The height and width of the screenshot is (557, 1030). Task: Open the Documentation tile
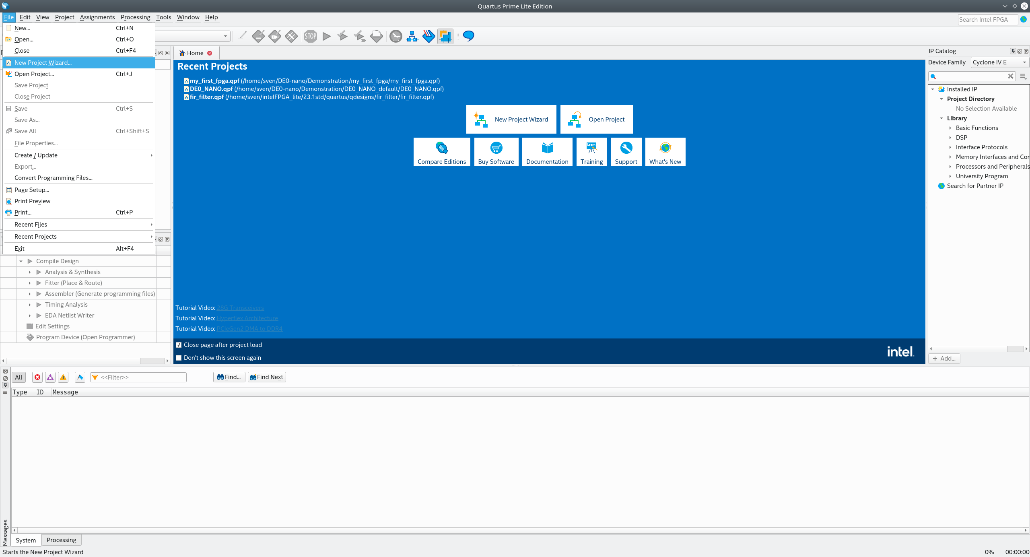(x=547, y=152)
